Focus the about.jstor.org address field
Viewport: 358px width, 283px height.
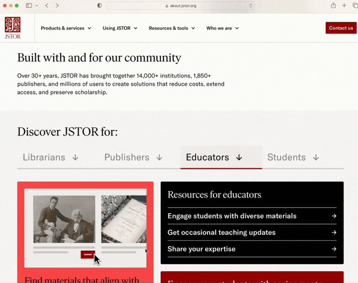(180, 6)
